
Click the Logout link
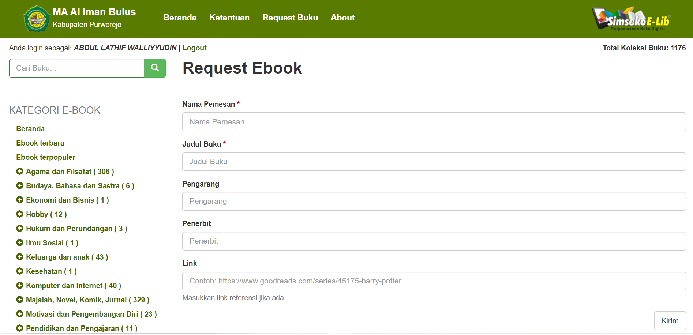tap(194, 48)
